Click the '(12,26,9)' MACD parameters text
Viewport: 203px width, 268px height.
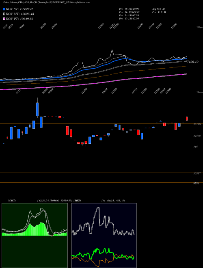point(43,201)
